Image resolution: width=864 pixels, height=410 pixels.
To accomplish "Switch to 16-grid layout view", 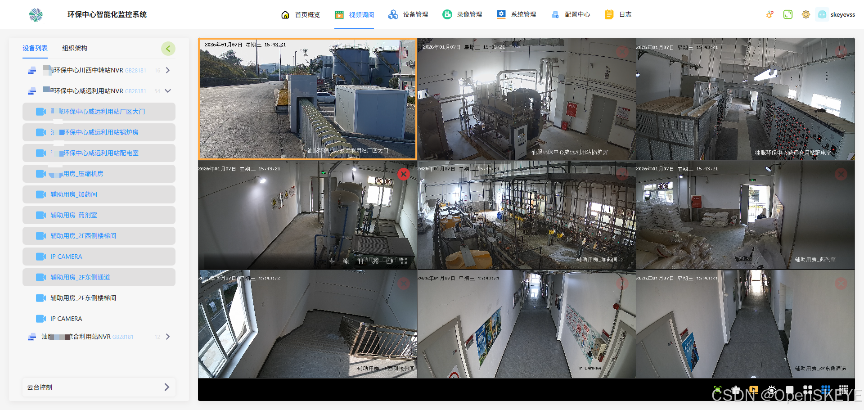I will (x=844, y=389).
